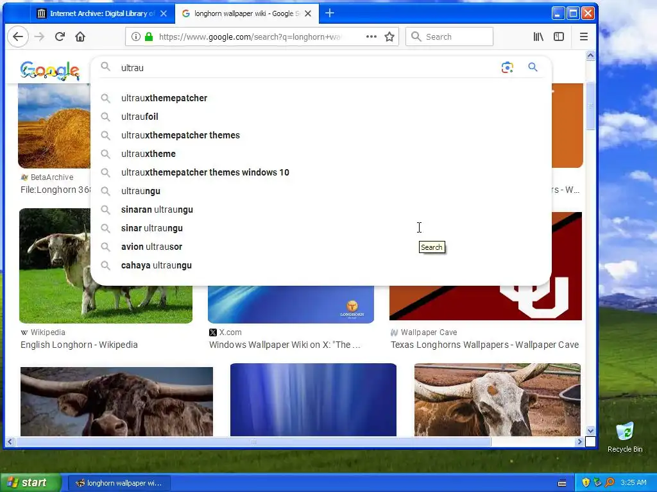This screenshot has width=657, height=492.
Task: Click the green padlock security icon
Action: (x=149, y=37)
